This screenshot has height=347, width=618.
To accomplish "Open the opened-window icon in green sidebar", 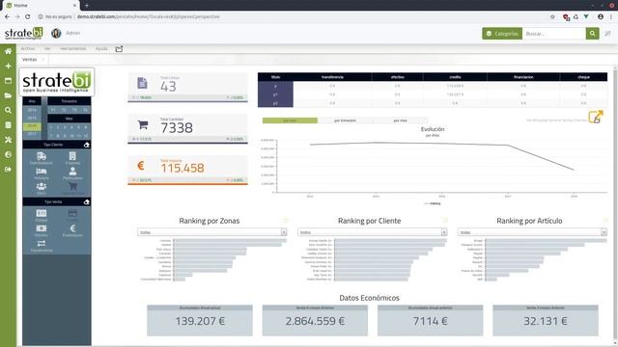I will (x=8, y=81).
